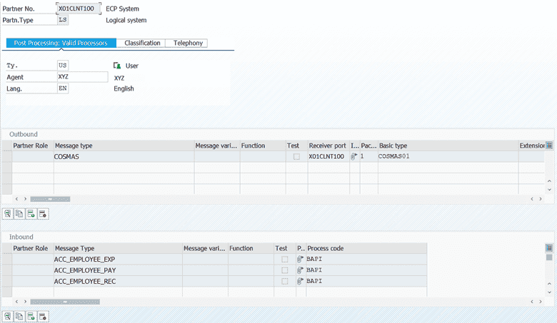Check Test box for ACC_EMPLOYEE_REC row
This screenshot has height=323, width=557.
click(x=285, y=282)
